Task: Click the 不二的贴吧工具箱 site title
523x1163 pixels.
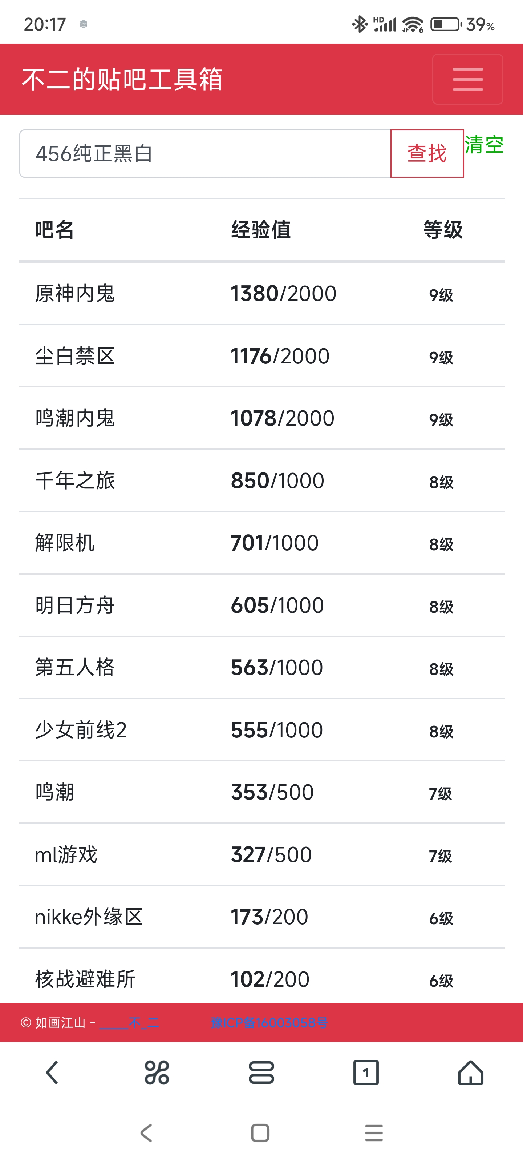Action: 122,79
